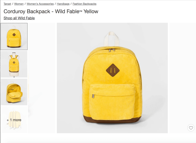Click the white top handle of large backpack
Image resolution: width=196 pixels, height=143 pixels.
coord(112,39)
